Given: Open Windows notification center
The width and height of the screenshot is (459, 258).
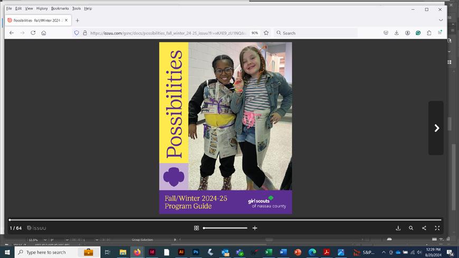Looking at the screenshot, I should pos(450,252).
